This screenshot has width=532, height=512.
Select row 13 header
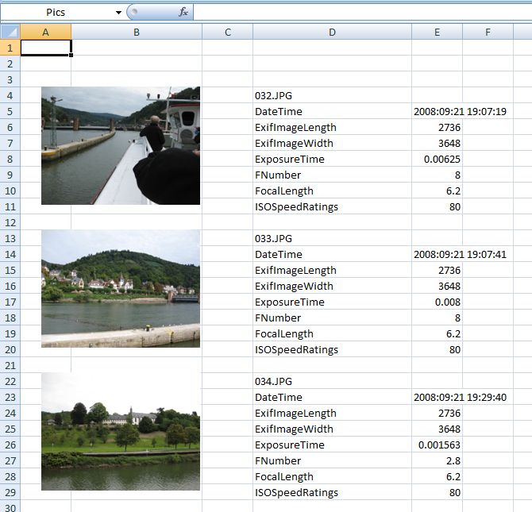(x=10, y=238)
